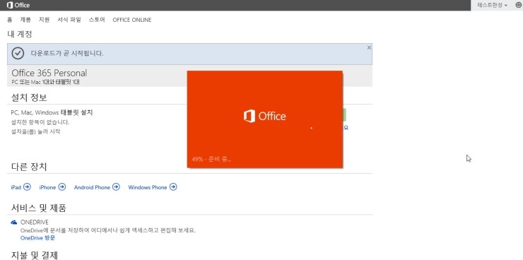
Task: Click the PC 또는 Mac 1대와 태블릿 1대 subtitle
Action: tap(45, 82)
